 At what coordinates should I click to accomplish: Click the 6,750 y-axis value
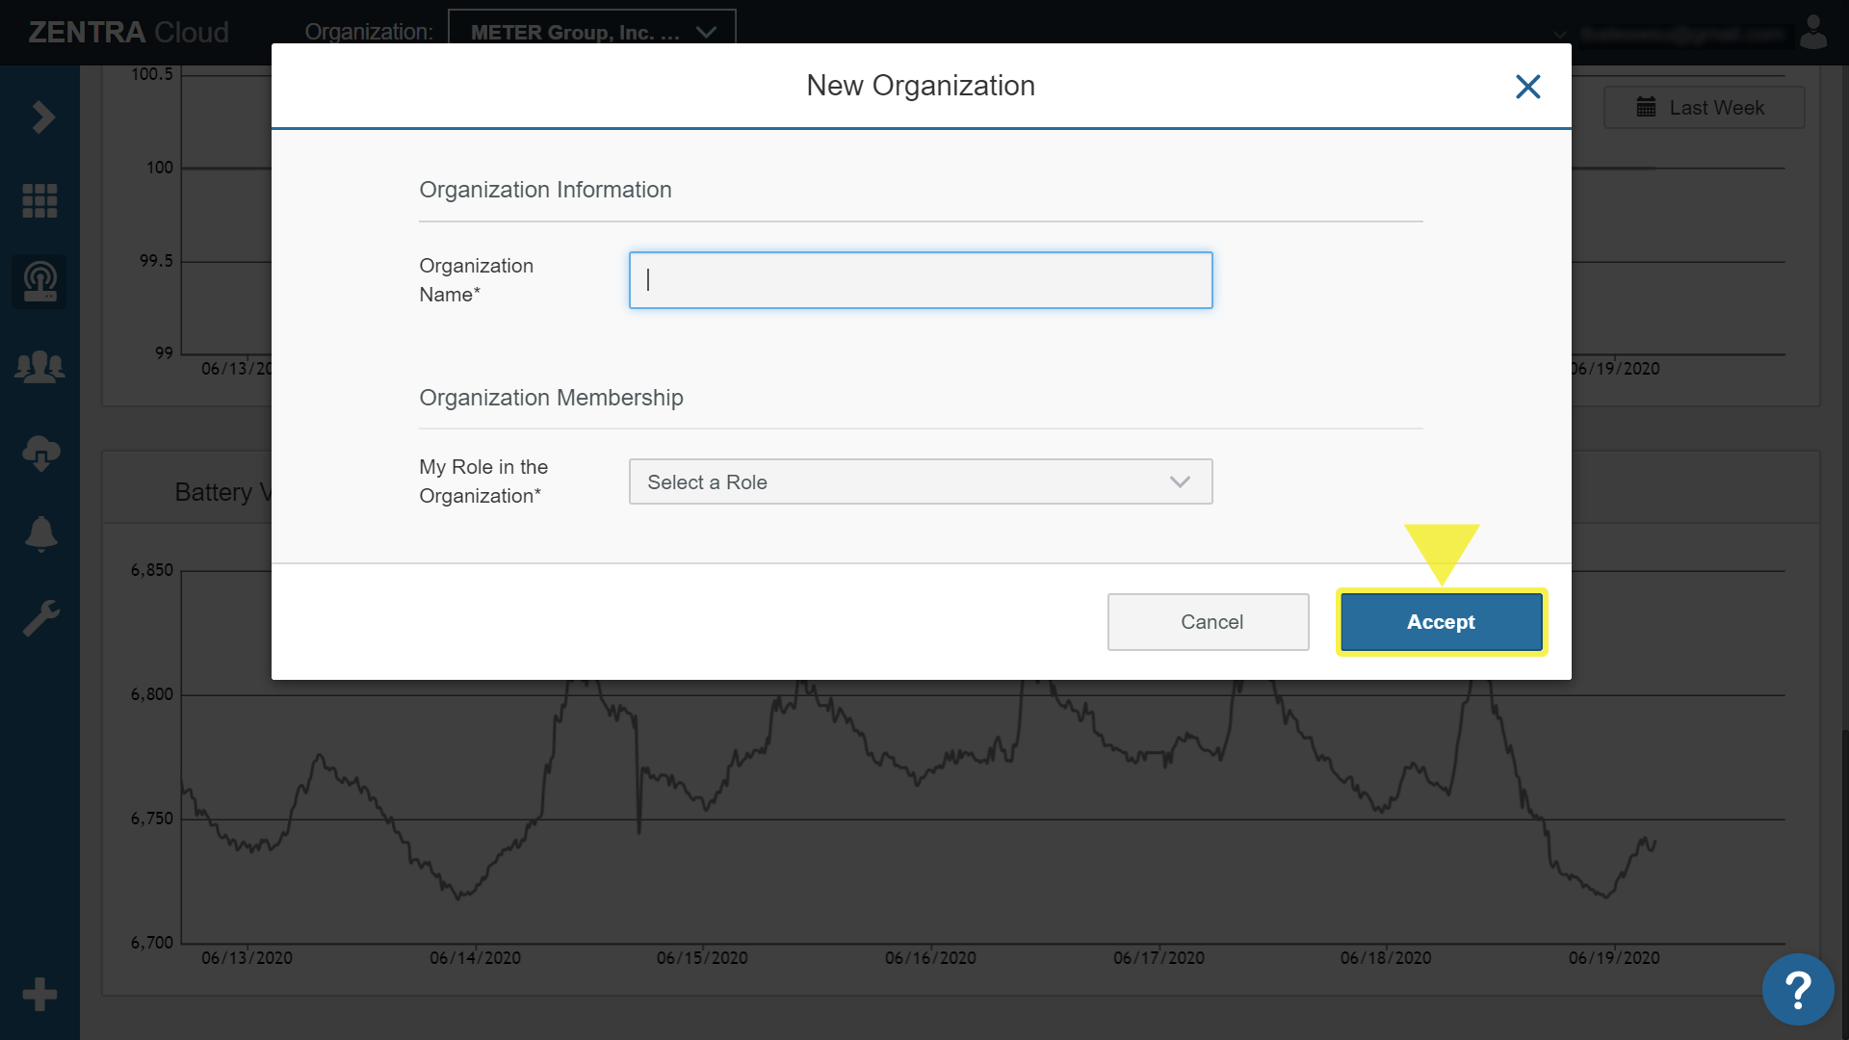[152, 819]
